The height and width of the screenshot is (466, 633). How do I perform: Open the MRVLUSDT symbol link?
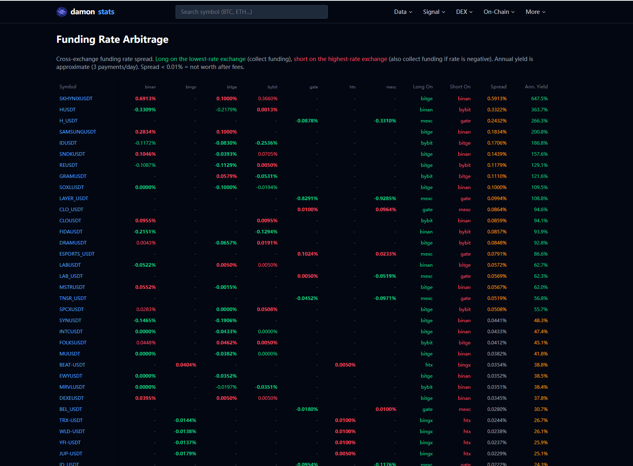click(x=72, y=387)
